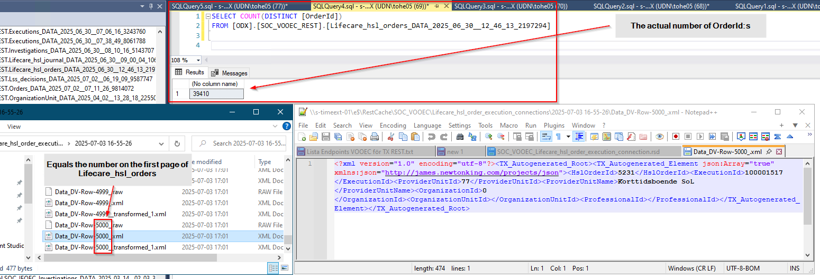Image resolution: width=820 pixels, height=279 pixels.
Task: Play back the recorded macro
Action: pyautogui.click(x=700, y=137)
